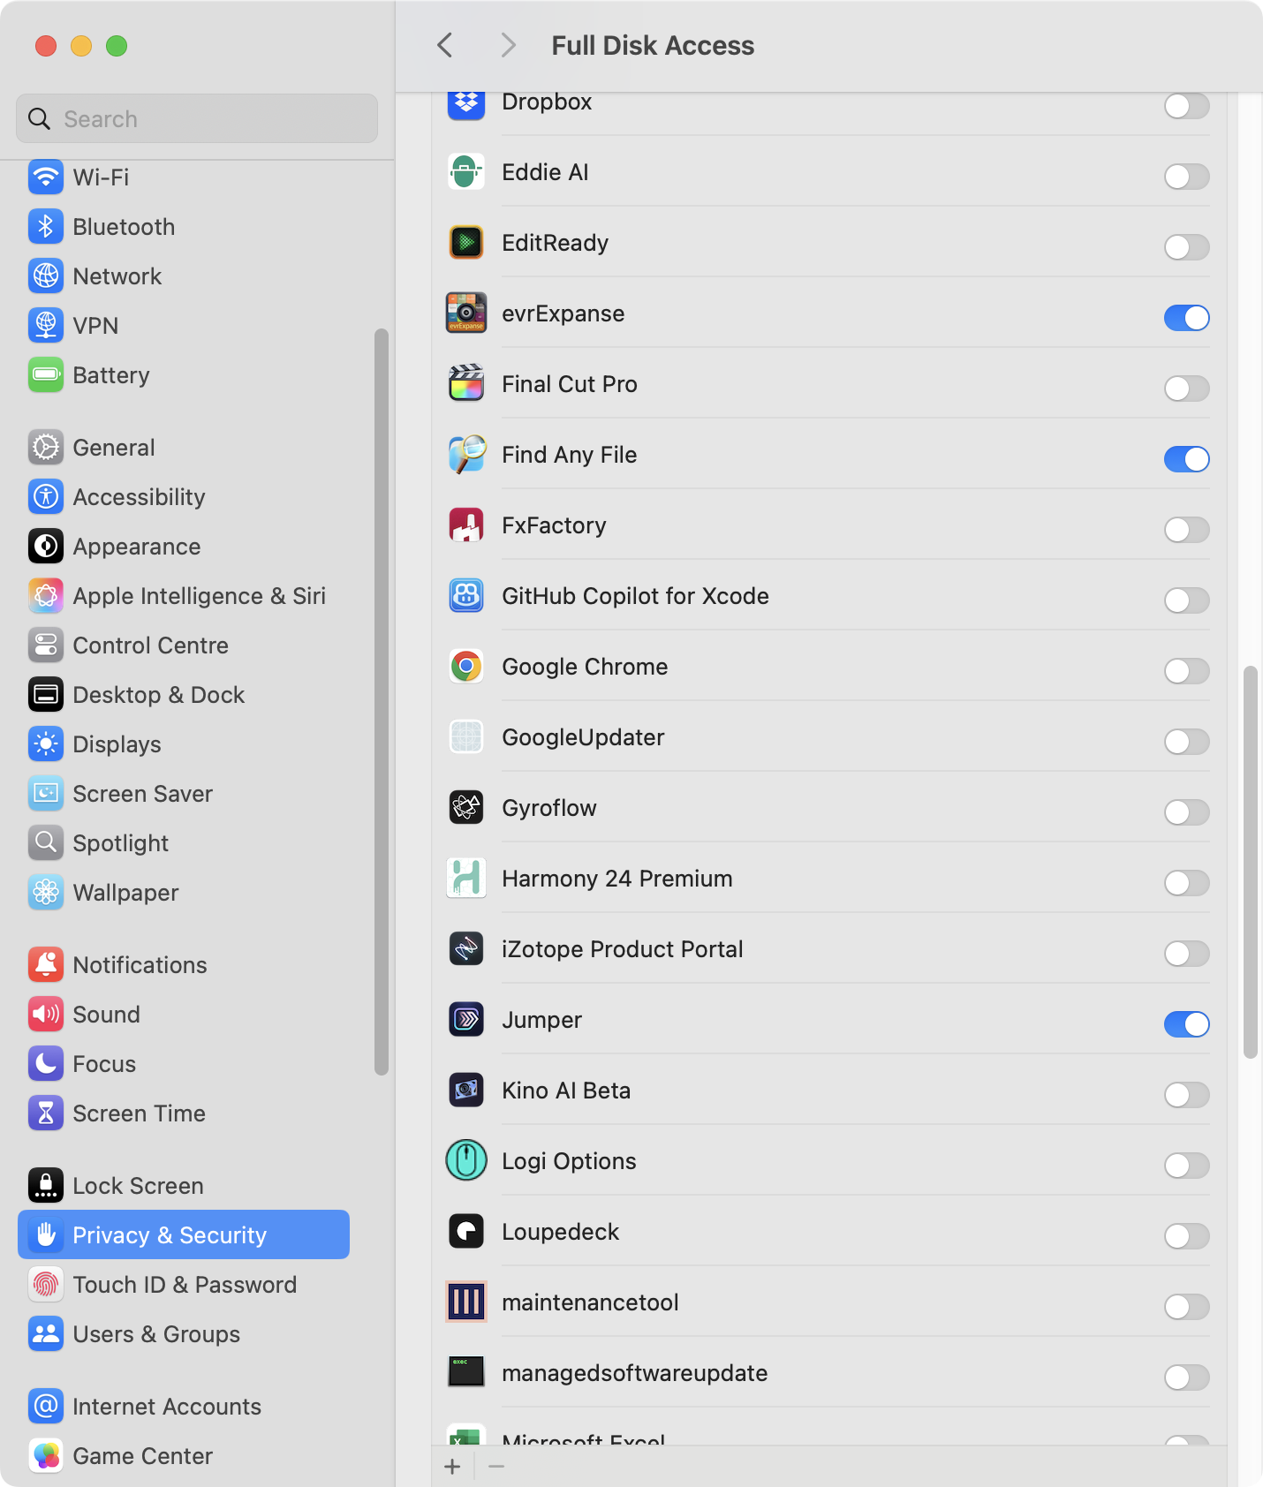Click the sidebar Search field
This screenshot has height=1487, width=1263.
197,118
